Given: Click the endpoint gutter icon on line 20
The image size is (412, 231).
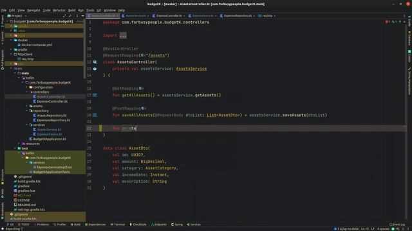Looking at the screenshot, I should coord(95,115).
